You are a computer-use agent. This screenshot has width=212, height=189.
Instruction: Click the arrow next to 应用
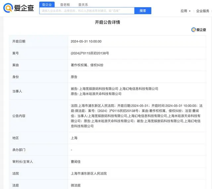pyautogui.click(x=190, y=11)
